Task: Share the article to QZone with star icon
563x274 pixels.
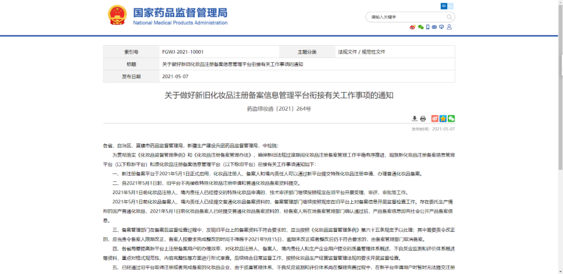Action: 443,119
